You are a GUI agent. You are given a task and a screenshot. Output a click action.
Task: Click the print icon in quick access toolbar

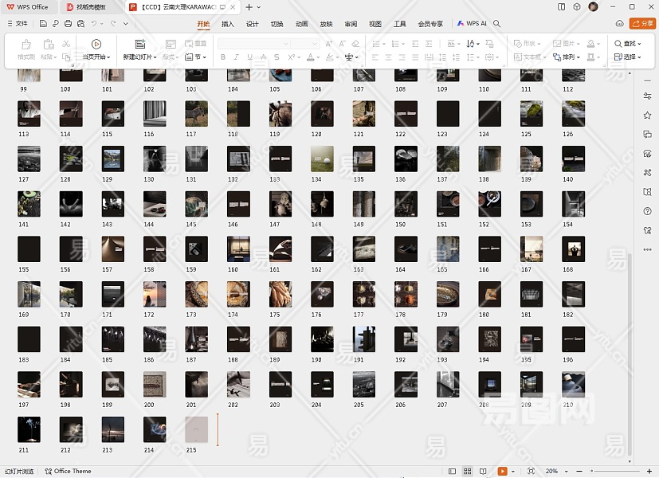point(69,24)
